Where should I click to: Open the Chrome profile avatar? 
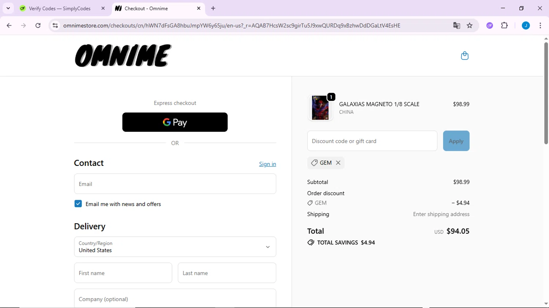point(526,26)
